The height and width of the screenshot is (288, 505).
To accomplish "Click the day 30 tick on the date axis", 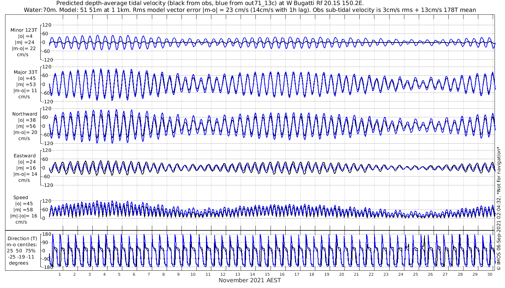I will 490,274.
